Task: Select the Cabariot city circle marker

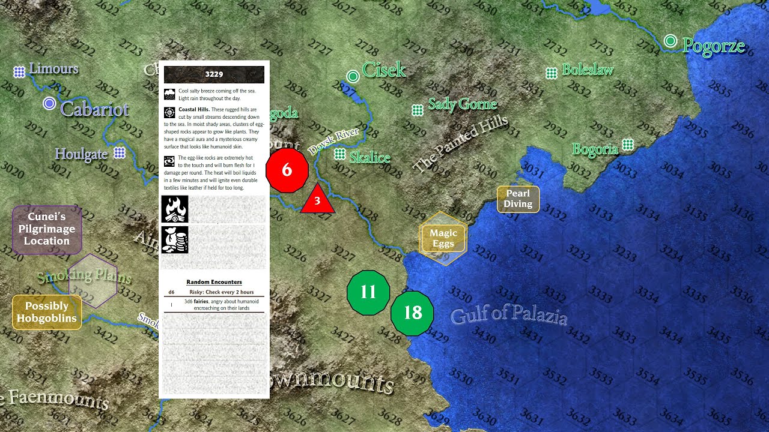Action: [x=49, y=104]
